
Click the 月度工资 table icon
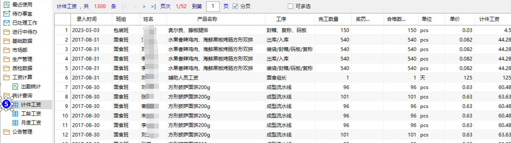click(15, 123)
